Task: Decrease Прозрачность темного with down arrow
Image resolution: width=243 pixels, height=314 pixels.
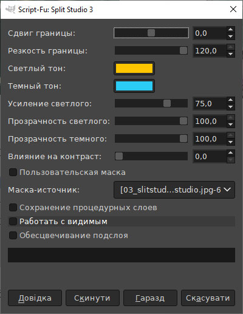Action: click(x=230, y=142)
